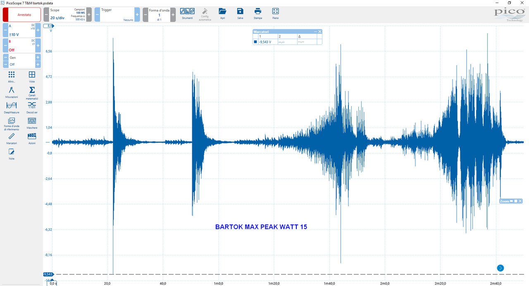The width and height of the screenshot is (529, 286).
Task: Click the minus button on the generator Off row
Action: (x=6, y=65)
